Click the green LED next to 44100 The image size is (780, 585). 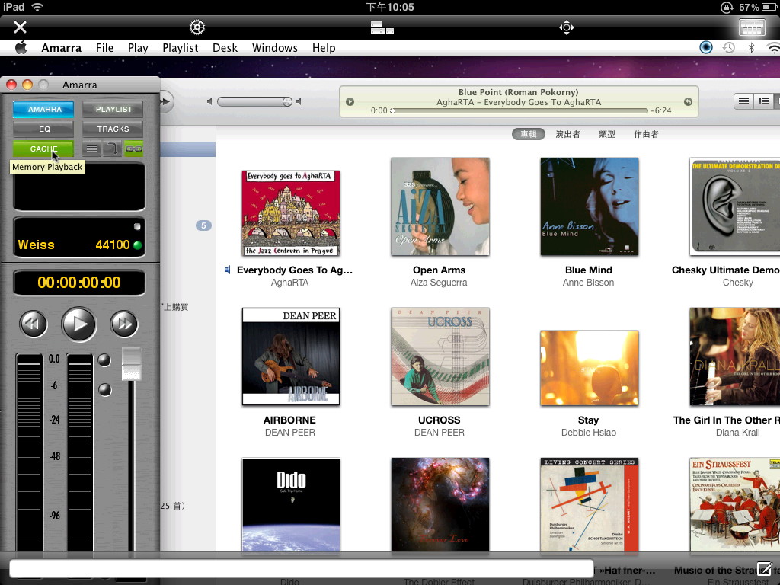pyautogui.click(x=137, y=245)
